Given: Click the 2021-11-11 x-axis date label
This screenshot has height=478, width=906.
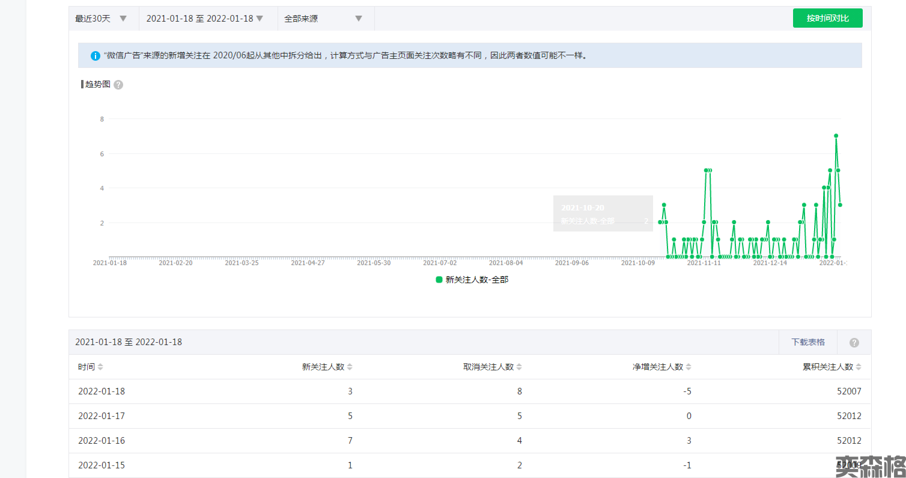Looking at the screenshot, I should coord(704,263).
